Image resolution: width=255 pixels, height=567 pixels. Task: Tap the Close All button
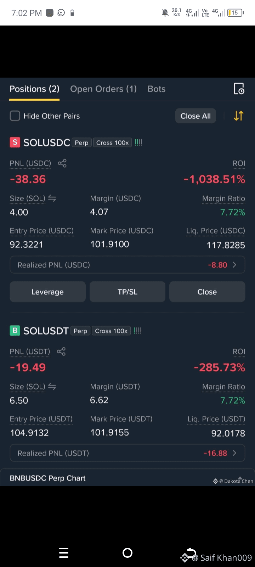point(195,116)
